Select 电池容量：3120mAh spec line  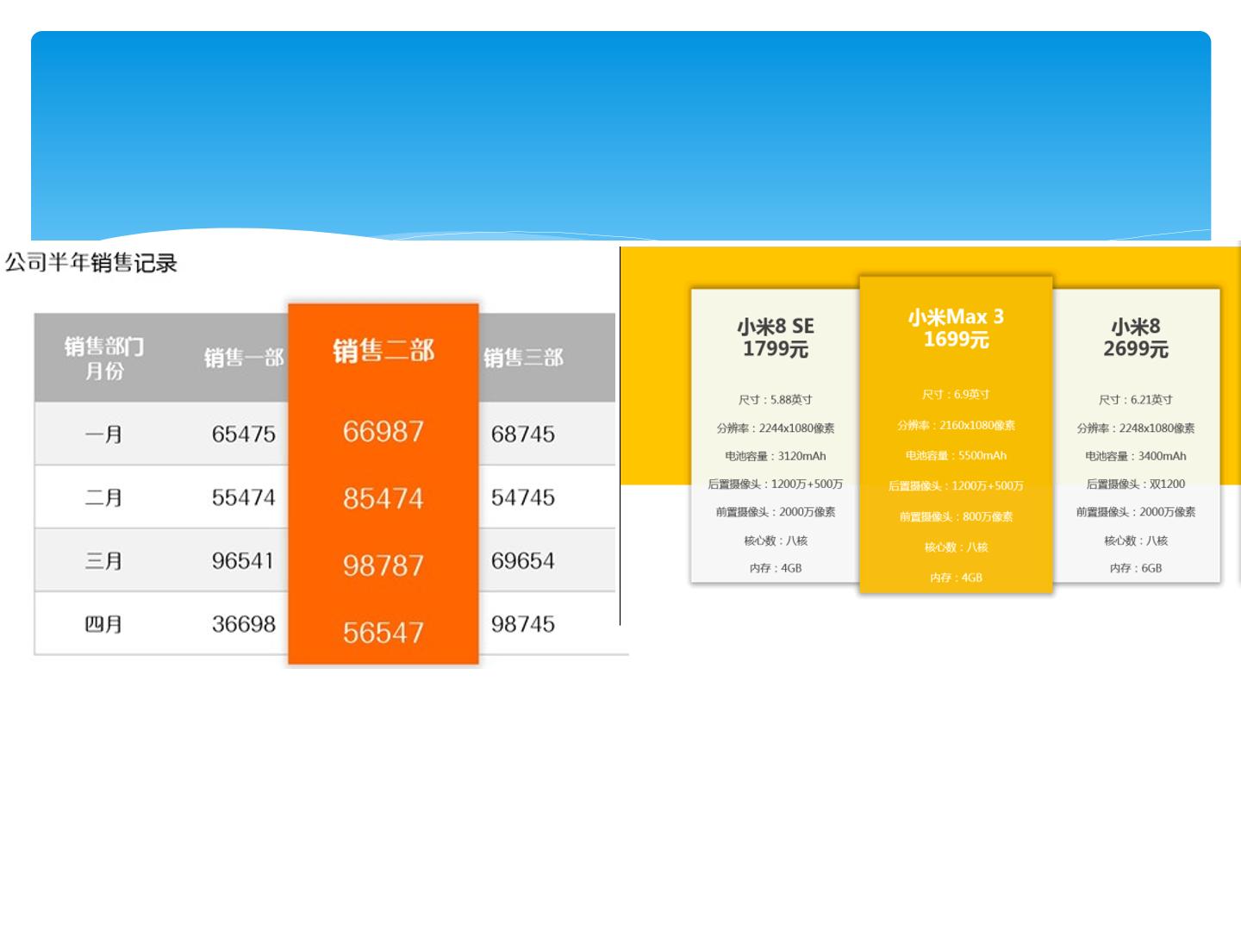pyautogui.click(x=776, y=456)
